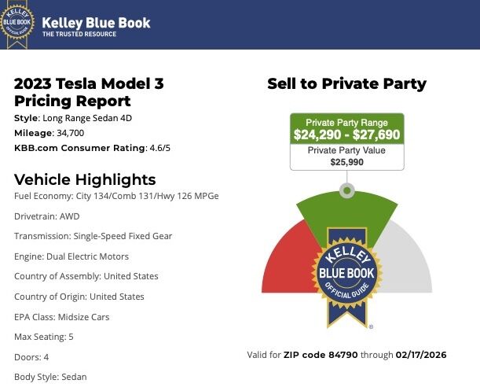
Task: Click the Vehicle Highlights heading
Action: click(x=85, y=179)
